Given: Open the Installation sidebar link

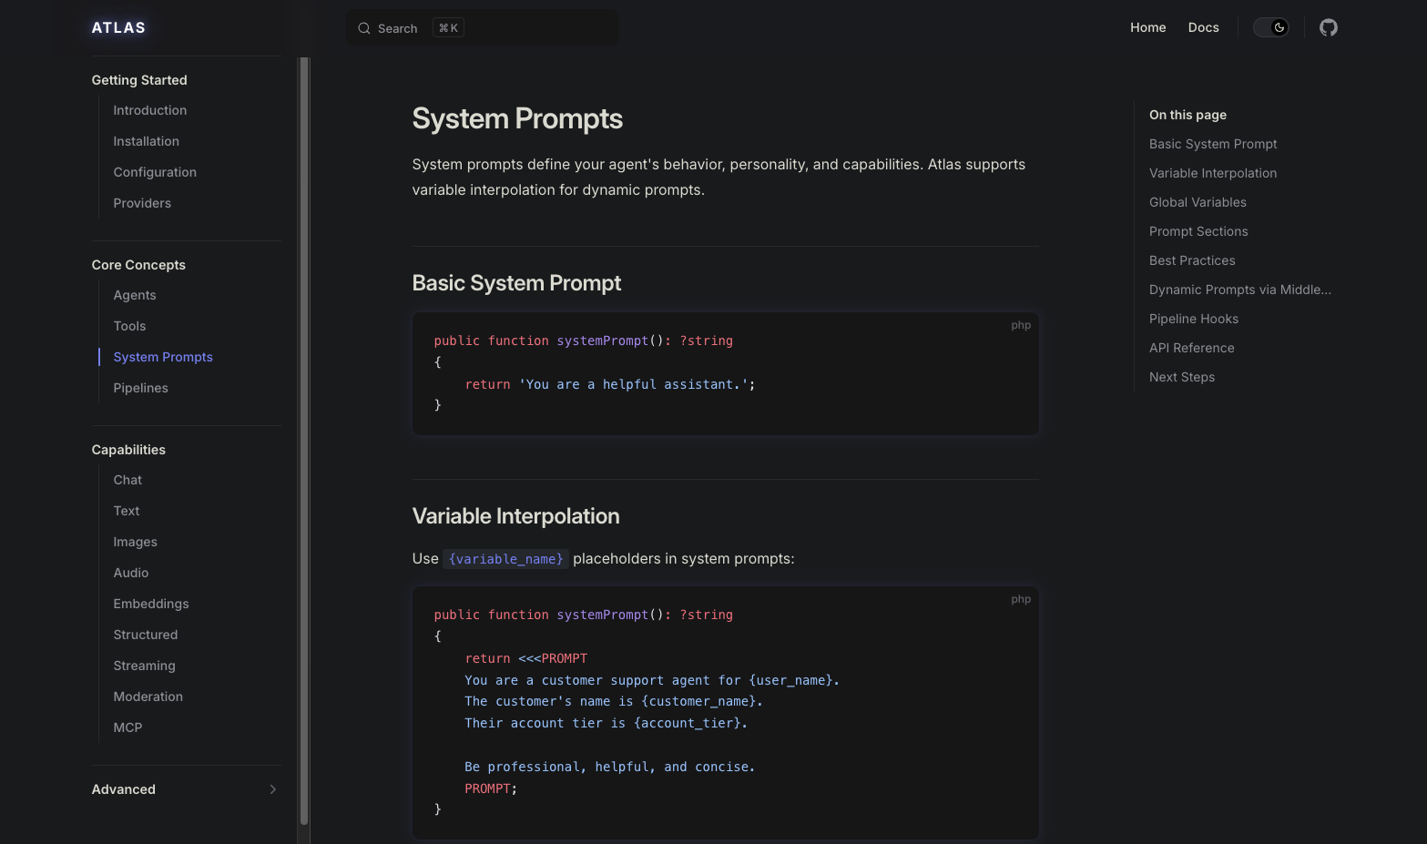Looking at the screenshot, I should [x=147, y=141].
